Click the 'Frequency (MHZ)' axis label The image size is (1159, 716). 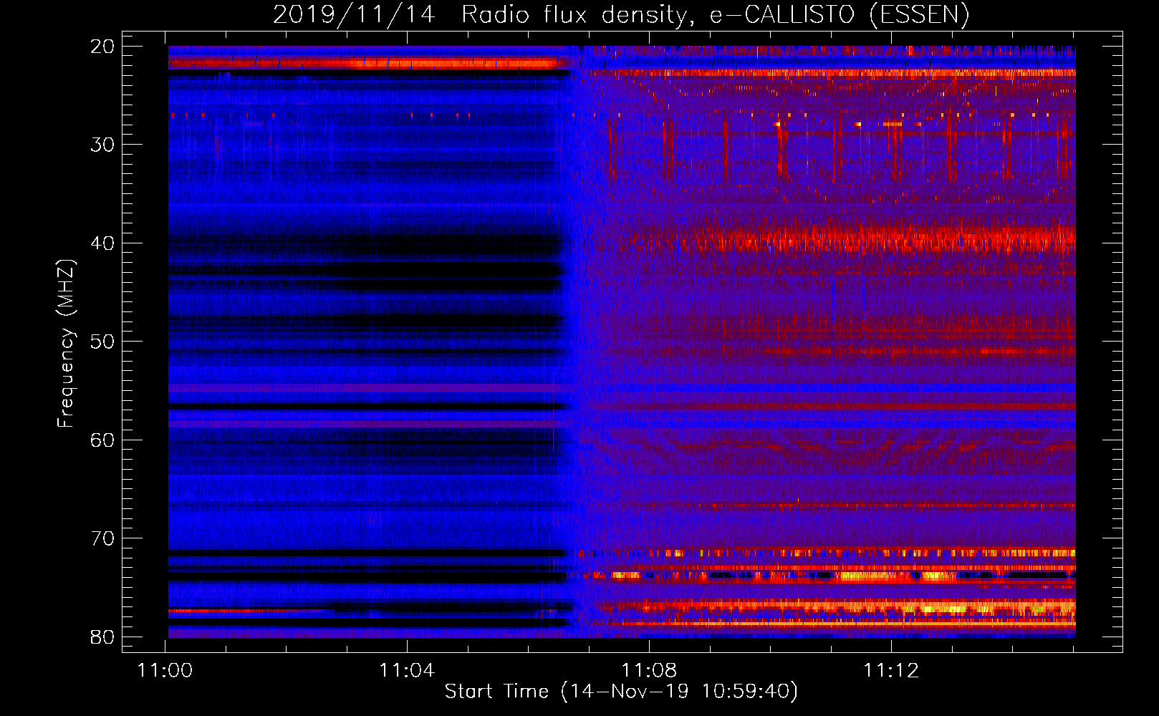pyautogui.click(x=65, y=344)
